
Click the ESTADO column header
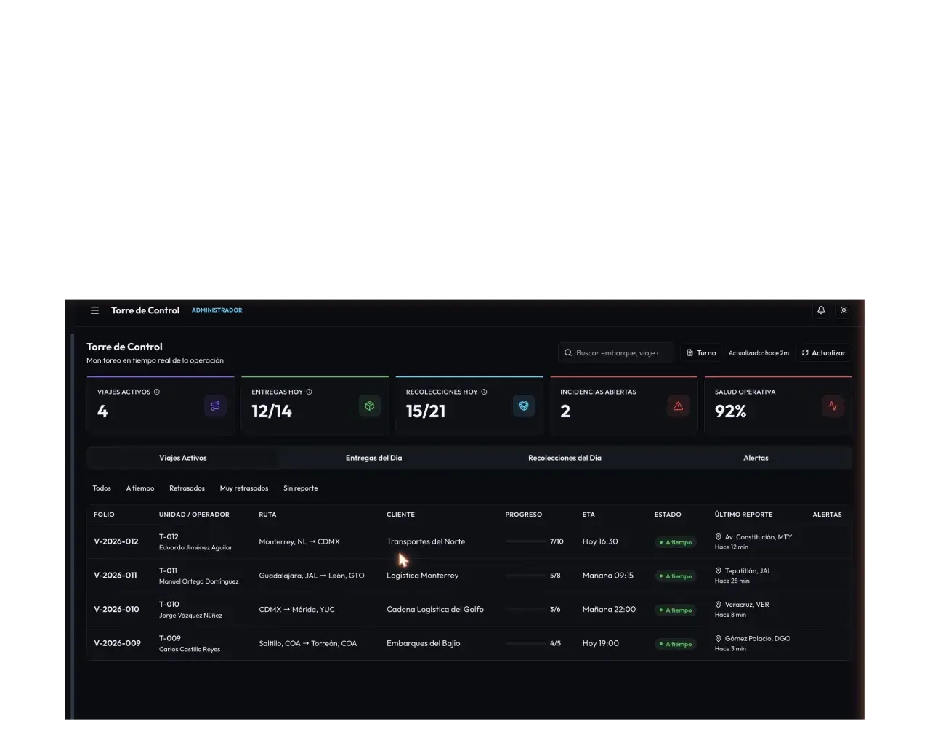point(668,515)
